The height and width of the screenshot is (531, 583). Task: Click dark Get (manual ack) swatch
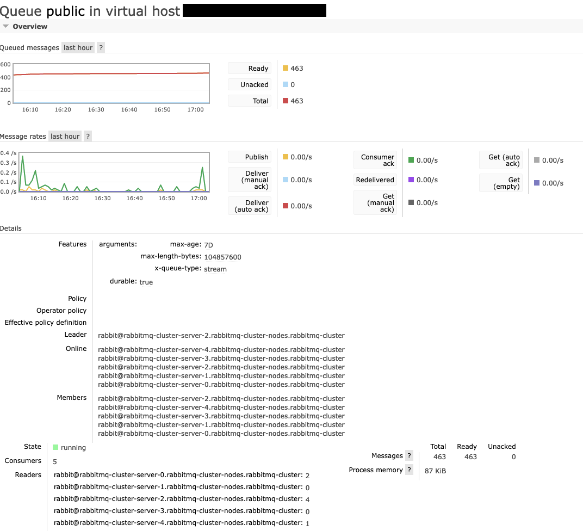click(411, 202)
